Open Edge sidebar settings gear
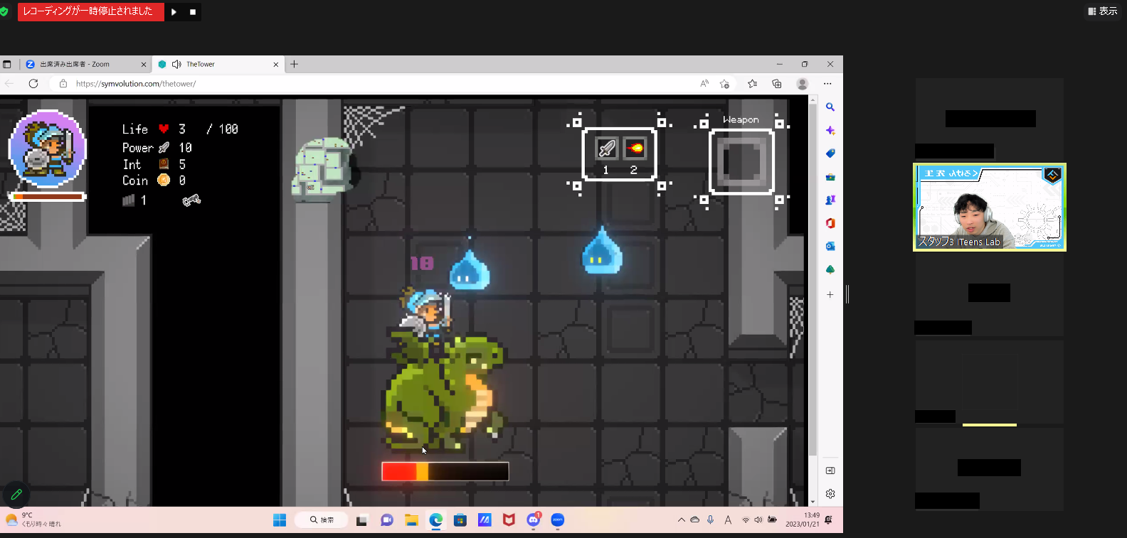Image resolution: width=1127 pixels, height=538 pixels. pyautogui.click(x=830, y=494)
